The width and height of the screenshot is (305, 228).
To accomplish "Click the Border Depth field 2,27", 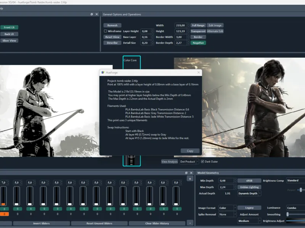I will (181, 43).
